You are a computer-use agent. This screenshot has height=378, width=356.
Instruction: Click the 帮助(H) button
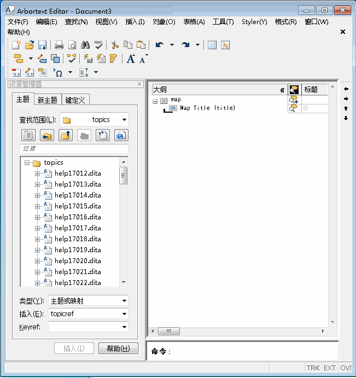click(x=118, y=348)
